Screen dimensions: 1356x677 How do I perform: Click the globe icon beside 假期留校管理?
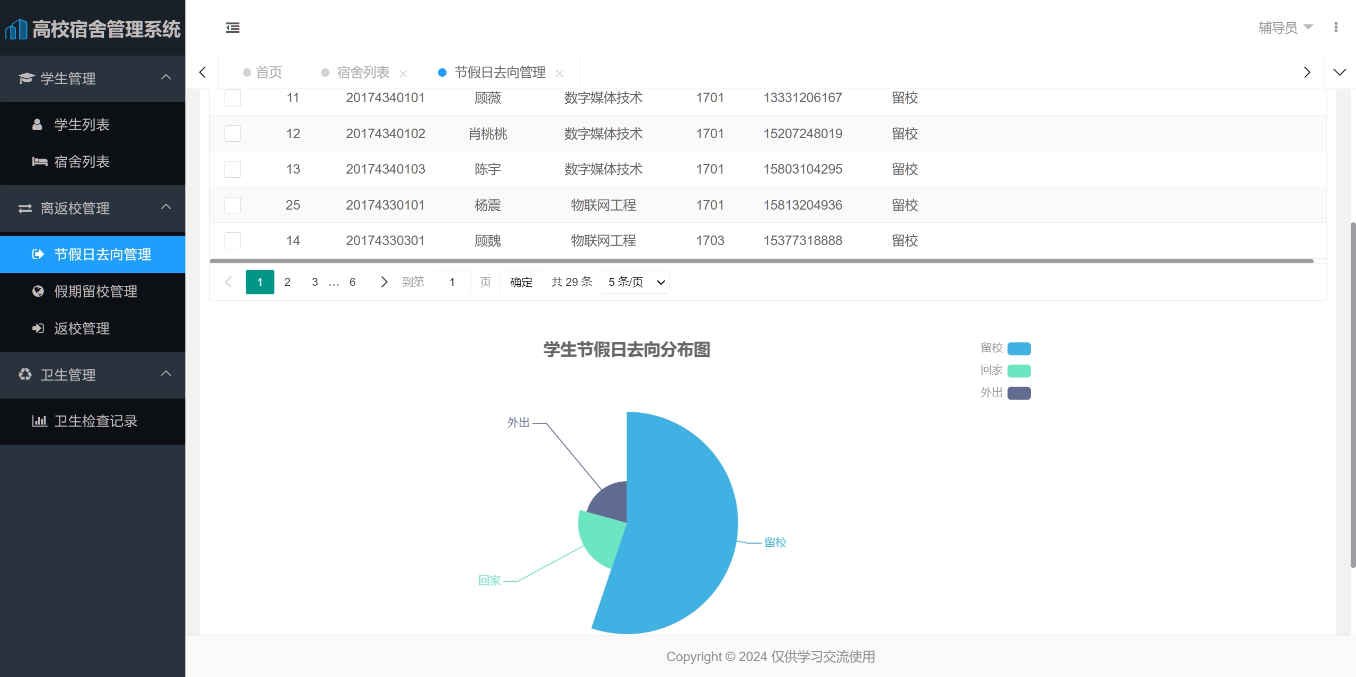pyautogui.click(x=38, y=291)
